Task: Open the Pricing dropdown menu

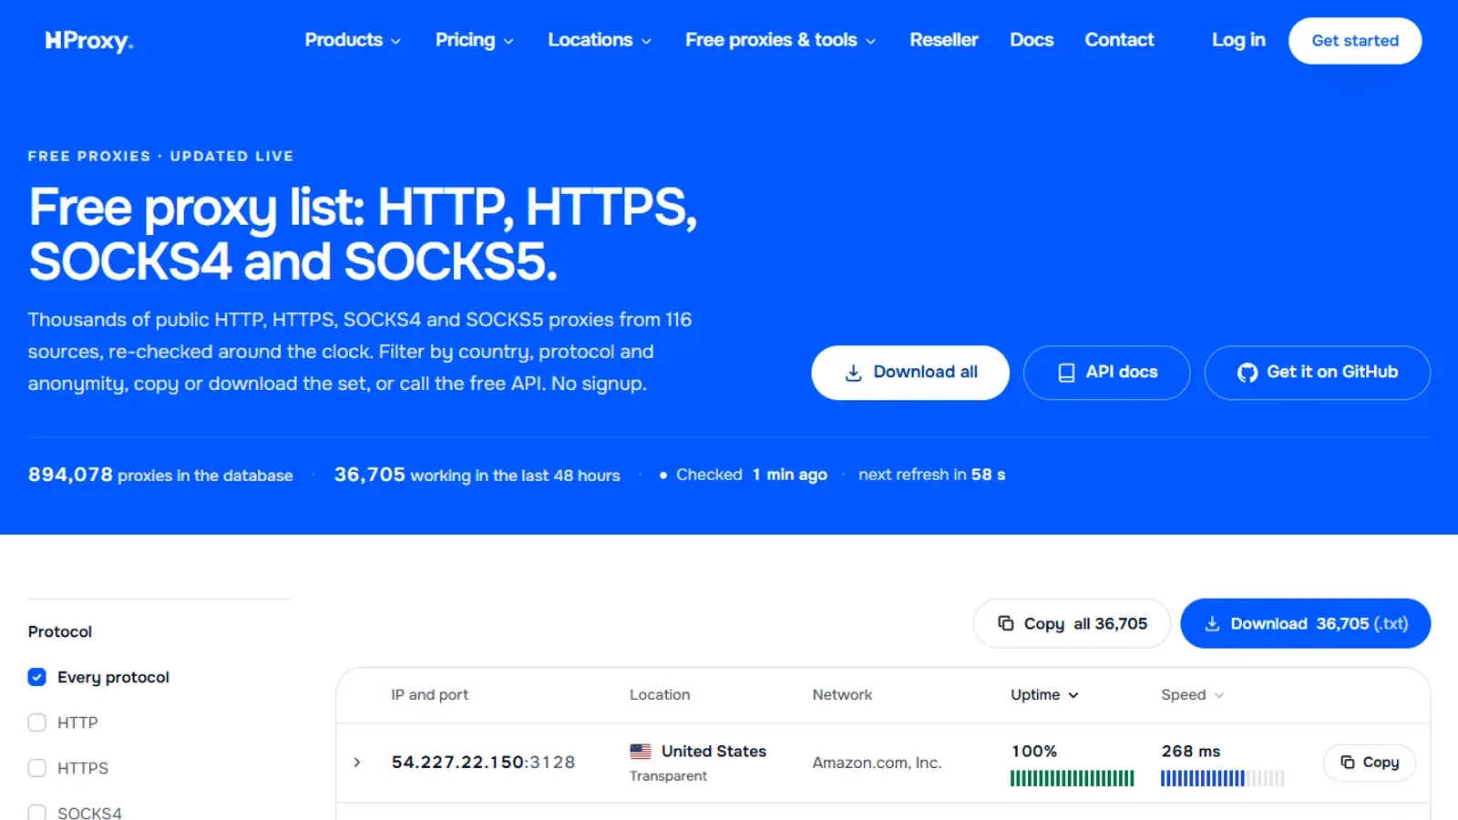Action: click(x=474, y=40)
